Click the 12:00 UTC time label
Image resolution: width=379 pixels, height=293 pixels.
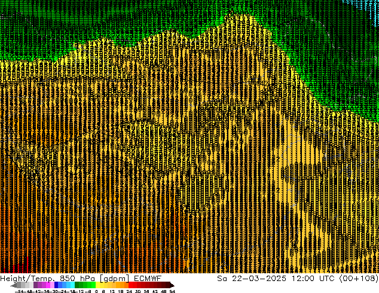pos(313,279)
